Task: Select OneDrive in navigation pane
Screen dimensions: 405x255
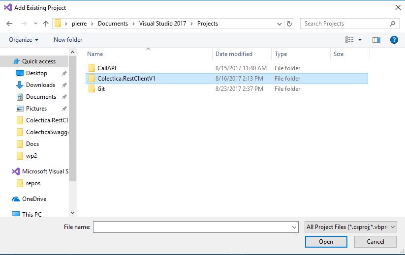Action: pos(34,199)
